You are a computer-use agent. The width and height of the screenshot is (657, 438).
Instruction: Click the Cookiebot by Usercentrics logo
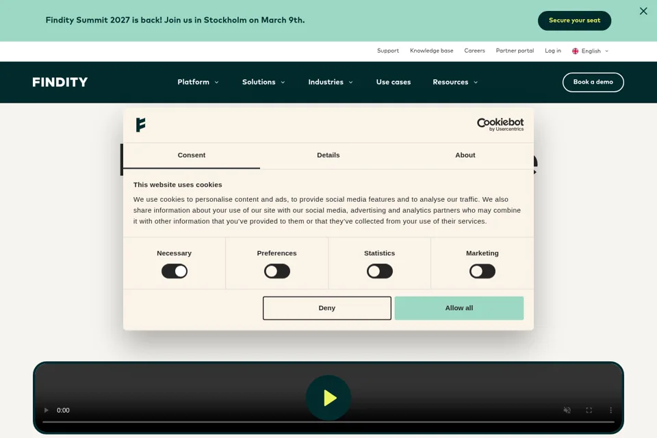(x=500, y=125)
